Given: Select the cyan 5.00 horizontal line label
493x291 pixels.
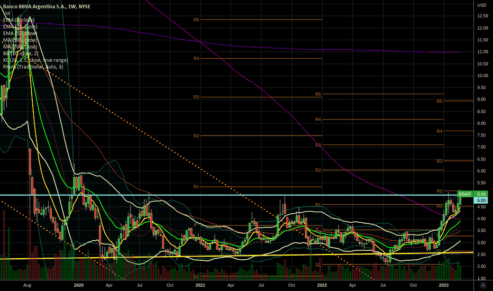Looking at the screenshot, I should pos(481,201).
